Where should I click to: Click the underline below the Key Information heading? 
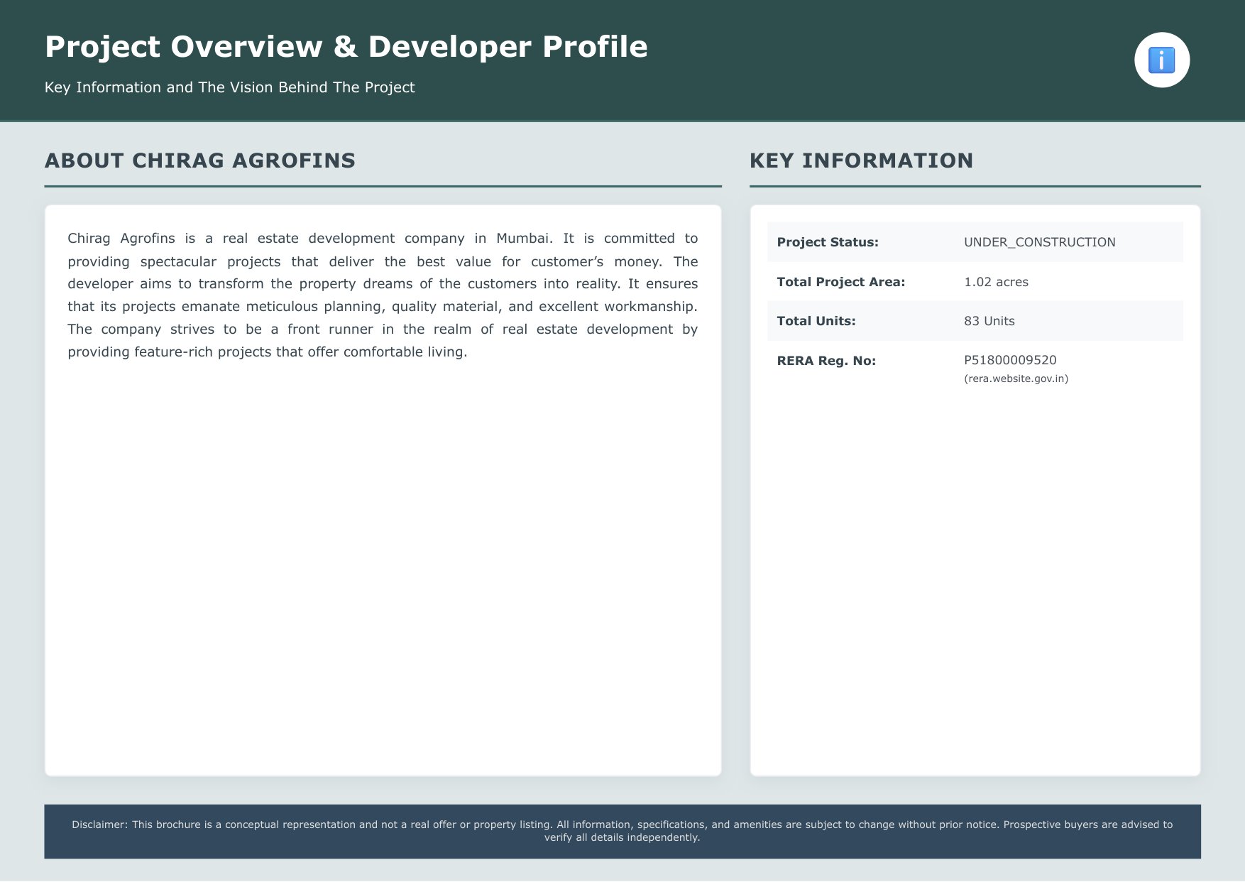tap(975, 186)
